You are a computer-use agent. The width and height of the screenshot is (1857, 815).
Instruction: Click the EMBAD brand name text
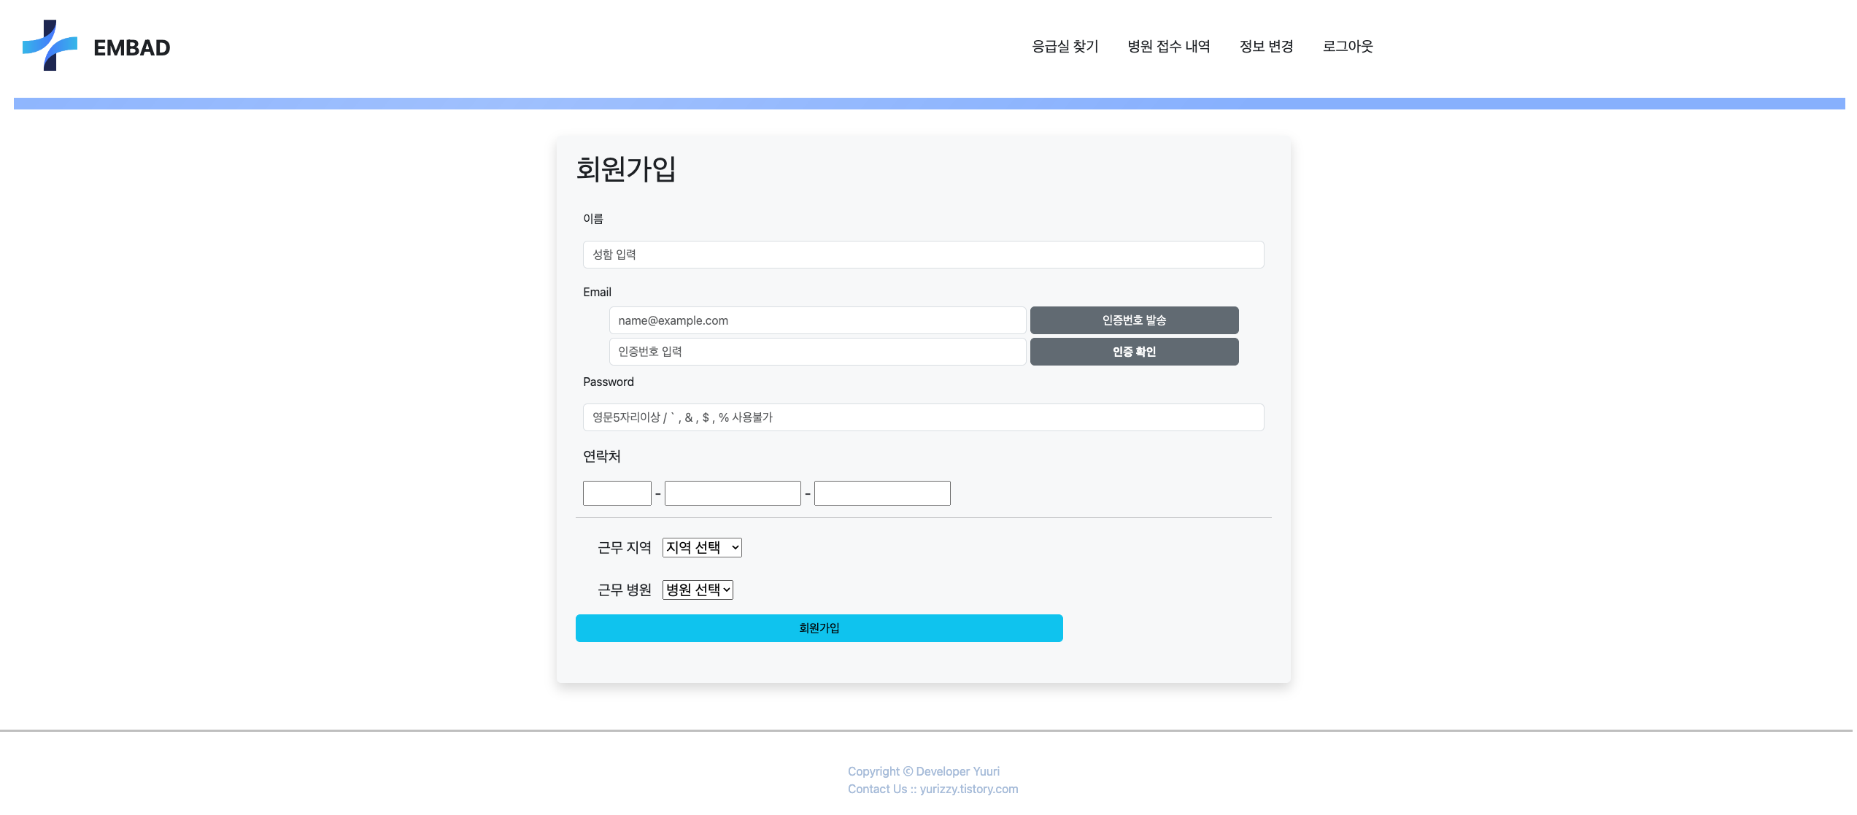coord(131,48)
